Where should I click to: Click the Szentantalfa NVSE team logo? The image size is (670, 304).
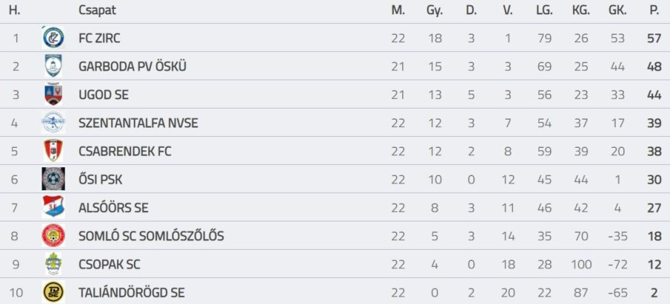[53, 123]
